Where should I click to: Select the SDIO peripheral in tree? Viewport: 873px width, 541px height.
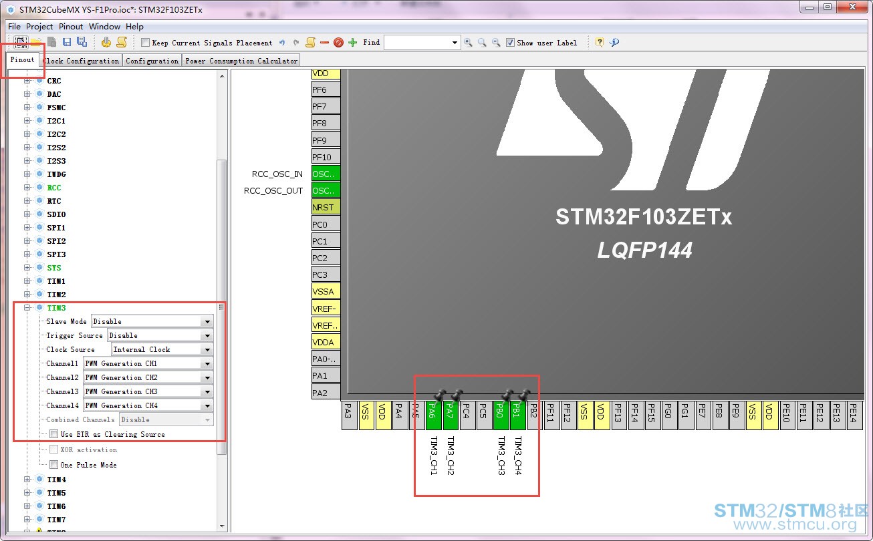[x=56, y=214]
